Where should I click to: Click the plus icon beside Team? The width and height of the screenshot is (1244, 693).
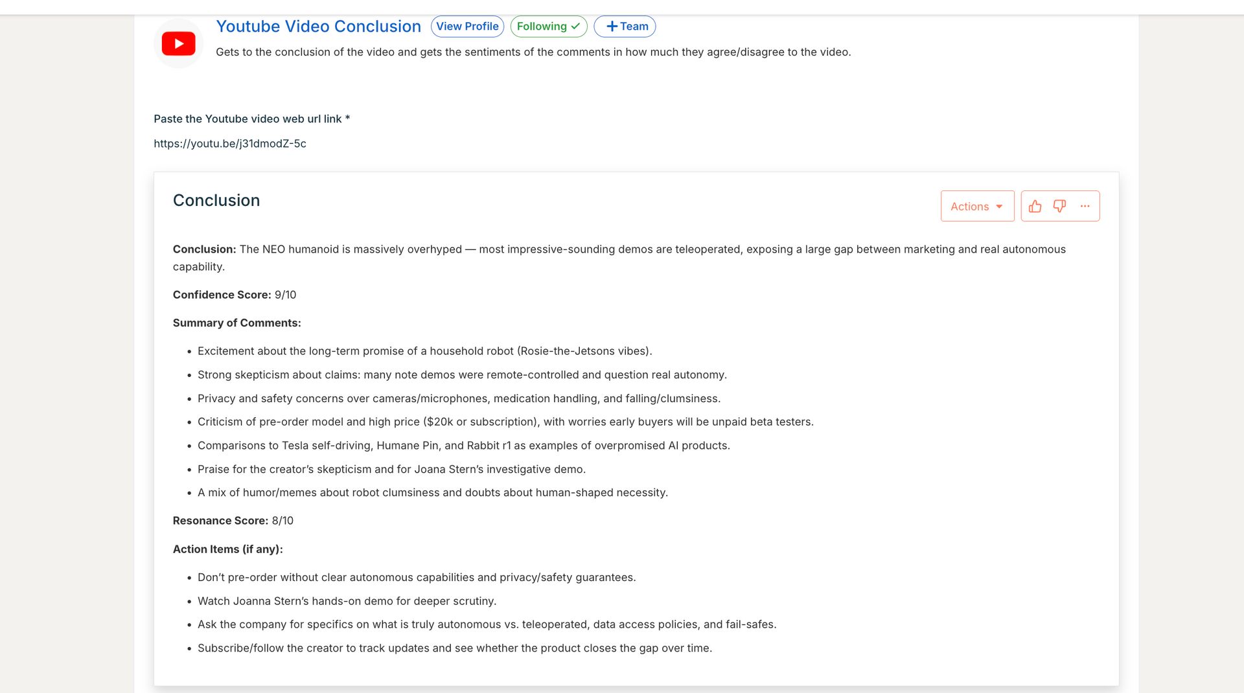coord(611,27)
